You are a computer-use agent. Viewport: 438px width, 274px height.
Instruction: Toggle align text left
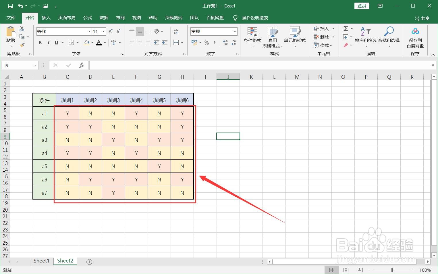[132, 43]
